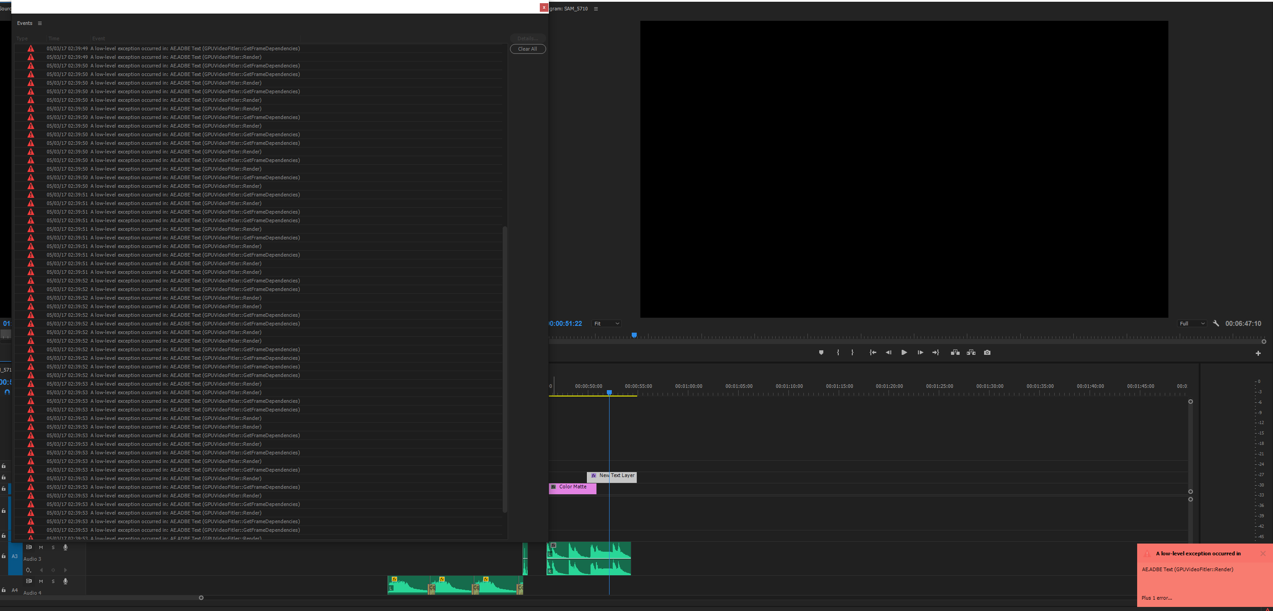Click the Program monitor zoom scroll handle
The height and width of the screenshot is (611, 1273).
tap(1263, 342)
